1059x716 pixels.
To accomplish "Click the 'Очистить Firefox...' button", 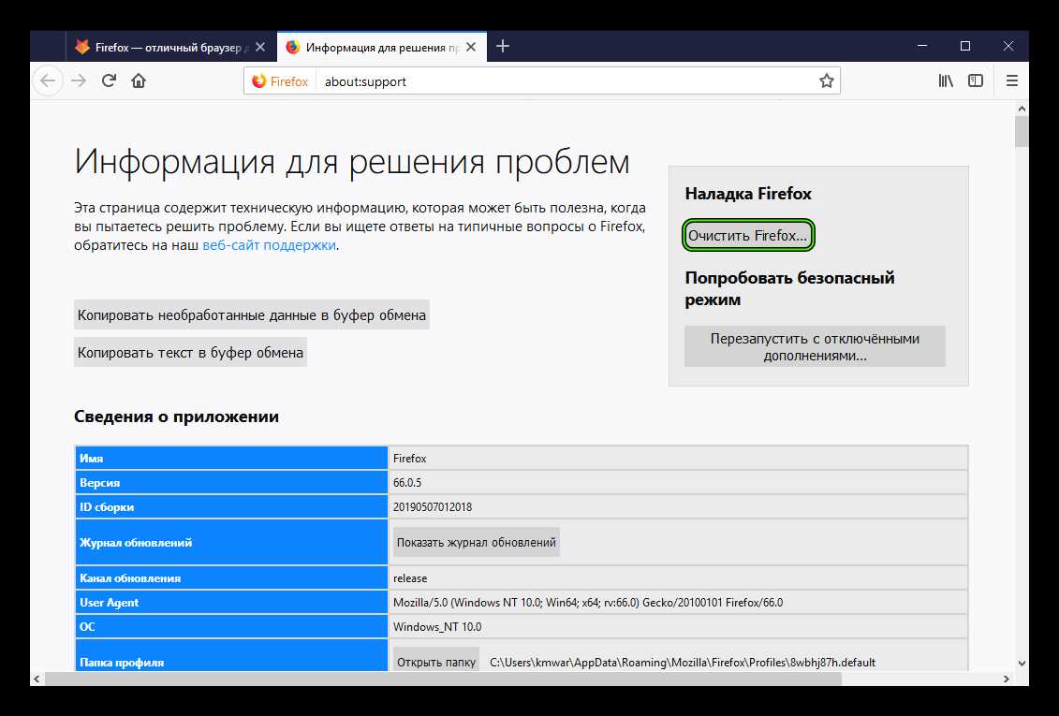I will point(747,236).
